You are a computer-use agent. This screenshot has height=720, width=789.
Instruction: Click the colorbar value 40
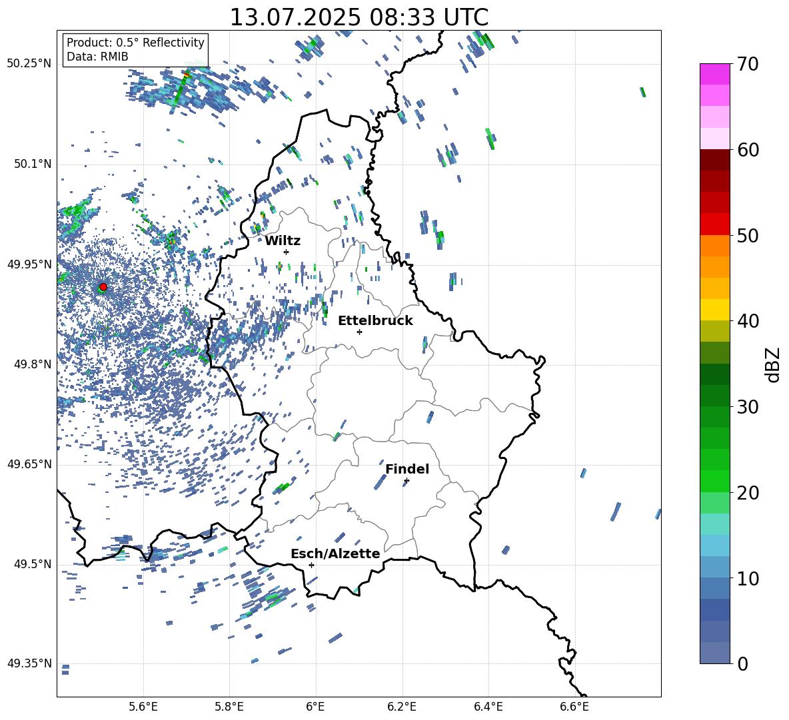point(748,321)
